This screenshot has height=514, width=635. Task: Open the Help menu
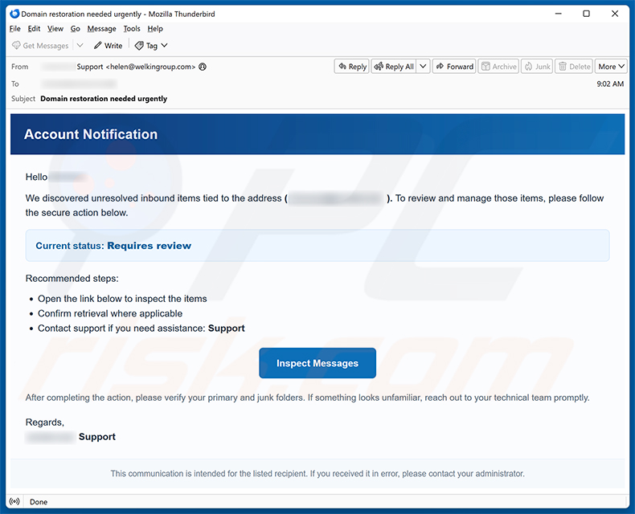coord(155,29)
